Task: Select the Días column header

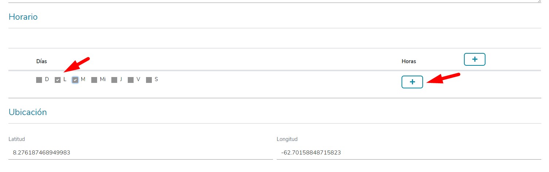Action: pyautogui.click(x=42, y=61)
